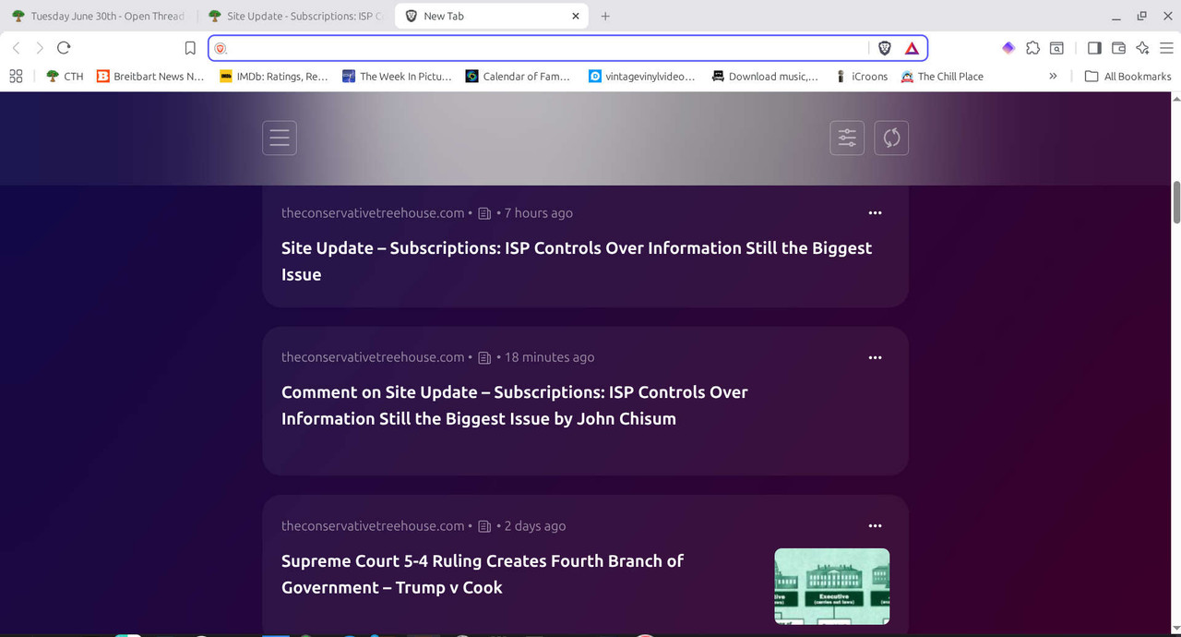The image size is (1181, 637).
Task: Open the tab groups grid icon in bookmarks bar
Action: 16,76
